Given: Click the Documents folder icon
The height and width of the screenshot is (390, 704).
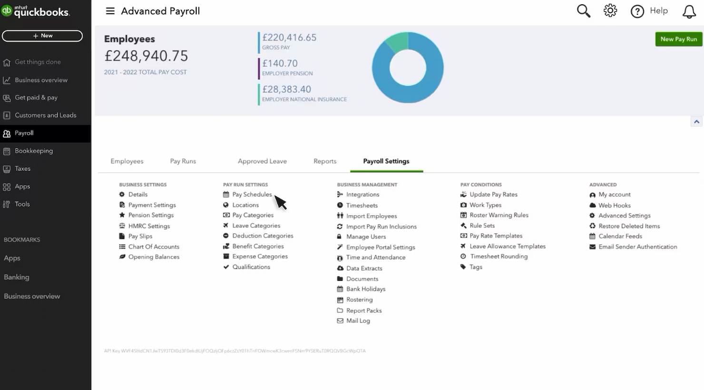Looking at the screenshot, I should [340, 279].
